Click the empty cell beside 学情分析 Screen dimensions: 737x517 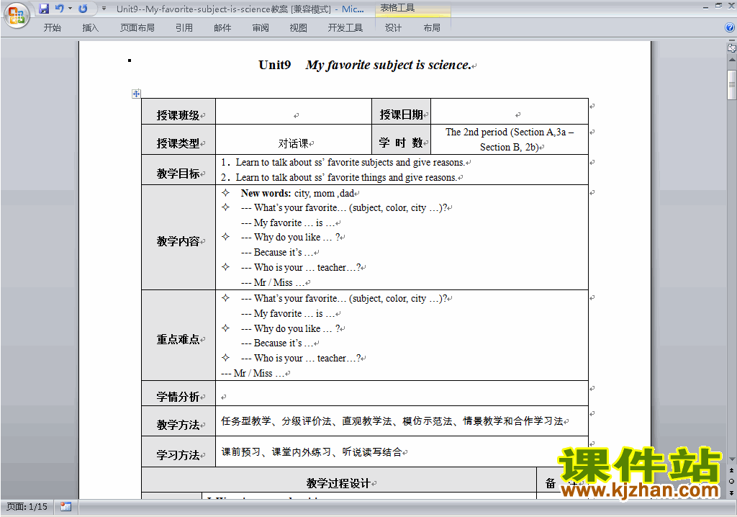pos(402,393)
